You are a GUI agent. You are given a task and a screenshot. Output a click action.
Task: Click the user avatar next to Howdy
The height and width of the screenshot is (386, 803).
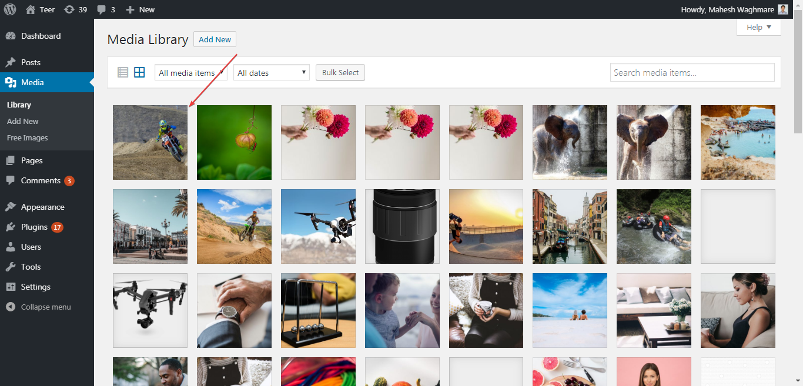coord(783,9)
